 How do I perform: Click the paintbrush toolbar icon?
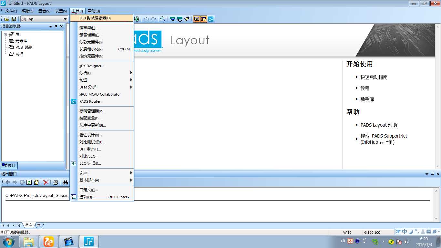coord(187,19)
